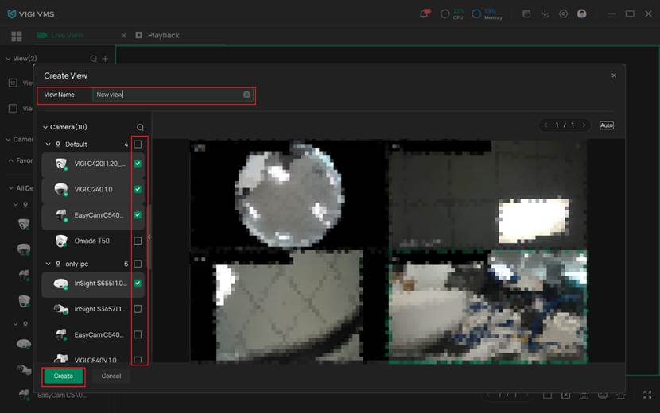660x413 pixels.
Task: Clear the View Name field text
Action: (x=247, y=95)
